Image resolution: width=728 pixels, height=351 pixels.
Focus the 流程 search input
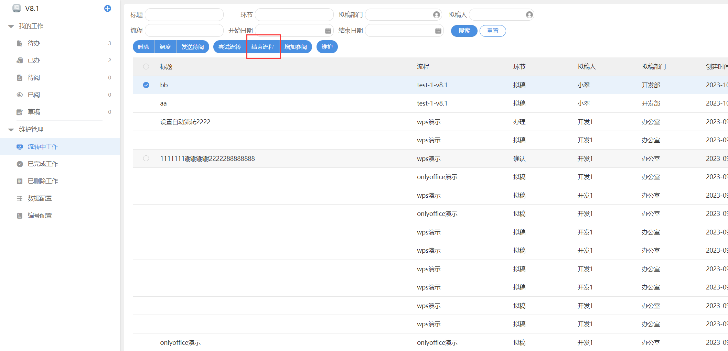pyautogui.click(x=184, y=31)
